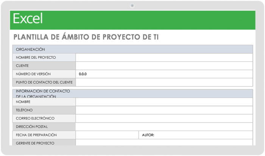
Task: Click the empty NOMBRE DEL PROYECTO value cell
Action: click(164, 58)
